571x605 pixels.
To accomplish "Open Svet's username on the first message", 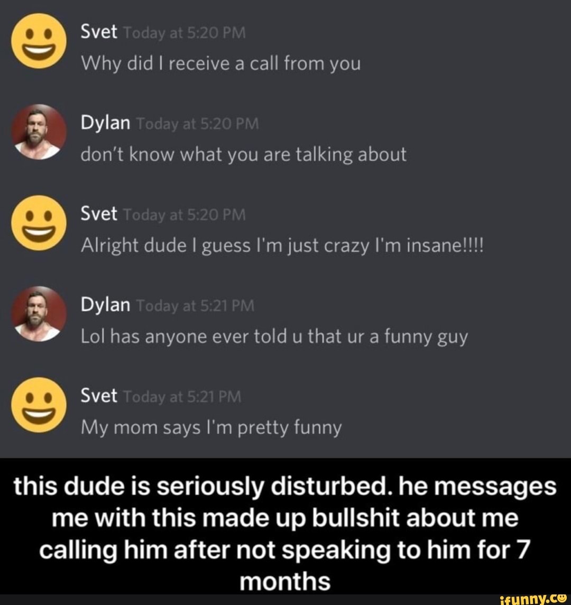I will [99, 32].
